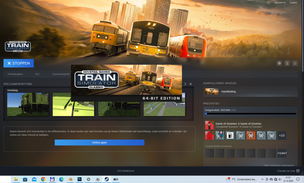This screenshot has width=304, height=183.
Task: Select the orange train achievement icon
Action: click(251, 135)
